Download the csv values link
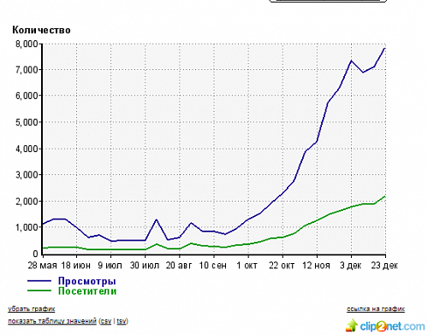Image resolution: width=428 pixels, height=334 pixels. [106, 321]
